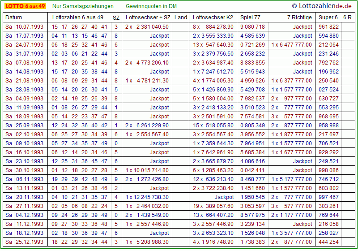Click the 12 245 738.30 jackpot amount
This screenshot has width=358, height=251.
[x=151, y=197]
